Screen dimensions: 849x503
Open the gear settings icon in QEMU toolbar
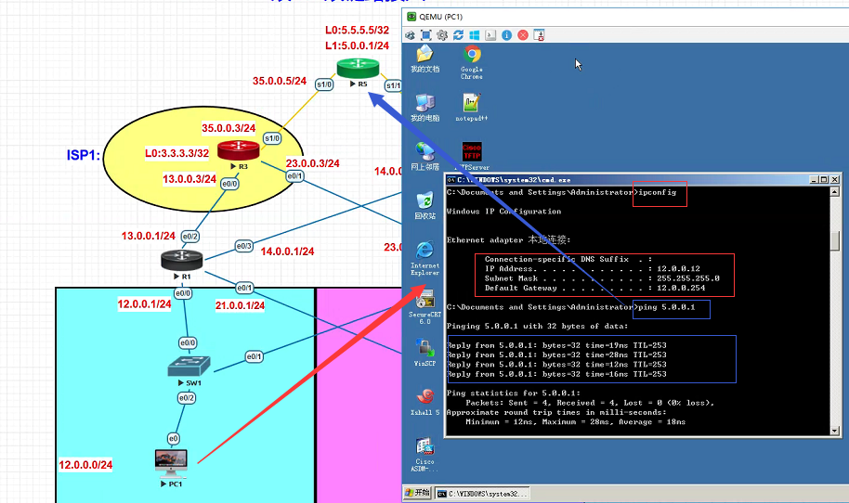click(x=442, y=35)
